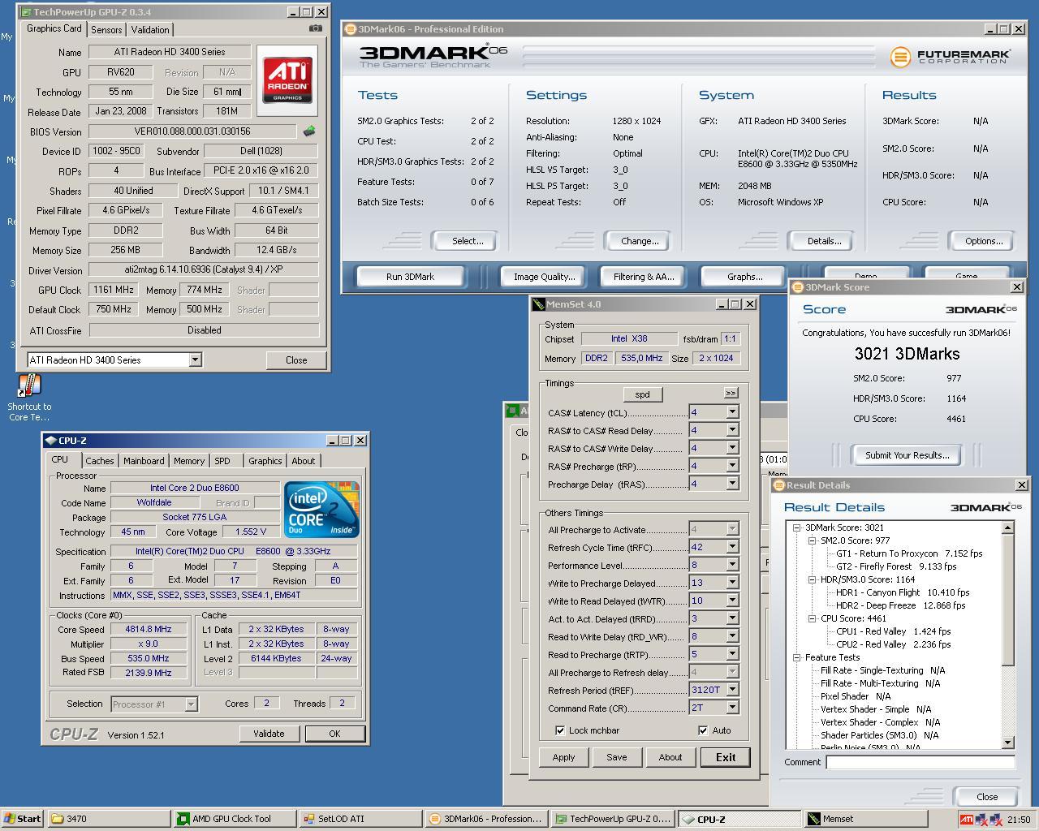Open the graphics card selector dropdown in GPU-Z
This screenshot has width=1039, height=831.
pyautogui.click(x=195, y=360)
